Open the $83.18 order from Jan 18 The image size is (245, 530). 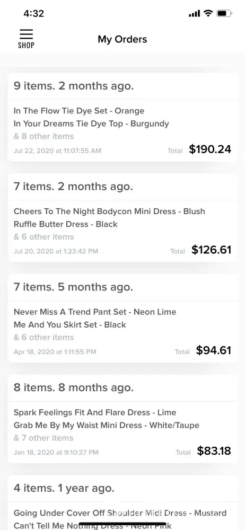tap(122, 419)
